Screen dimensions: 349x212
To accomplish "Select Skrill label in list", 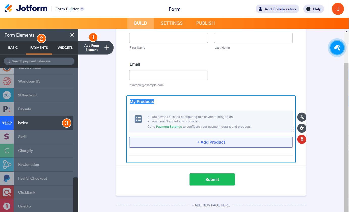I will point(22,137).
